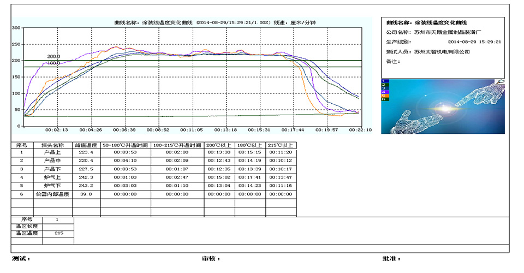Click the 250 value on temperature axis
This screenshot has width=524, height=273.
coord(16,44)
